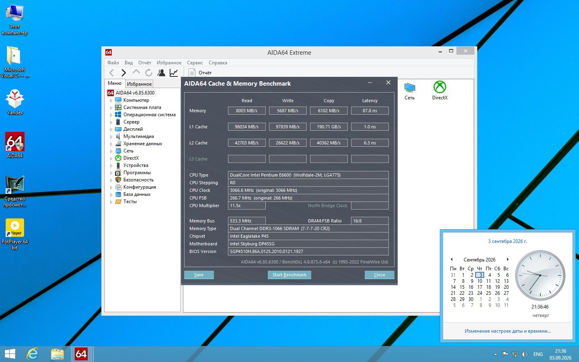Image resolution: width=579 pixels, height=362 pixels.
Task: Open the Справка menu
Action: (218, 63)
